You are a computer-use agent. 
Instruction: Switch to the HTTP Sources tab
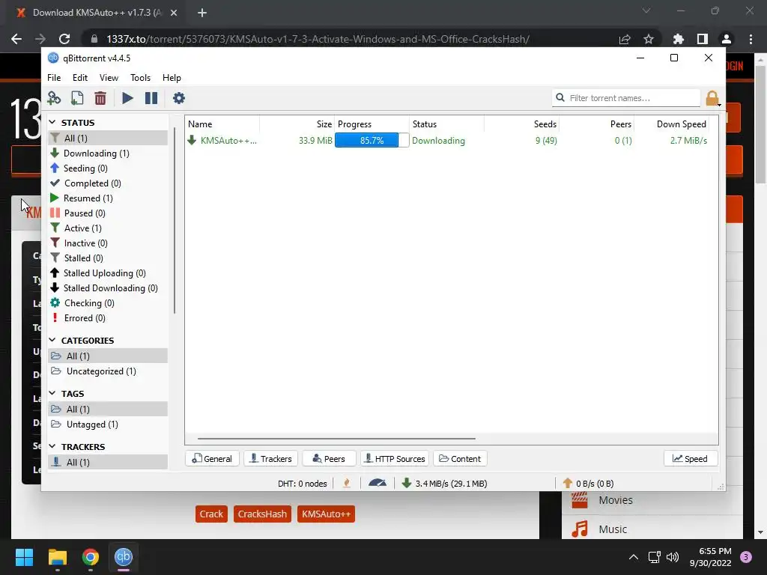coord(395,459)
